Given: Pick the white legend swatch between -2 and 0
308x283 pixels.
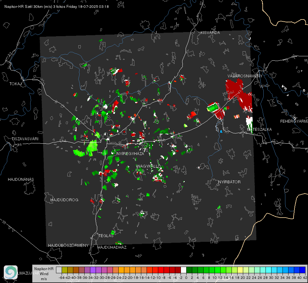Looking at the screenshot, I should click(183, 270).
